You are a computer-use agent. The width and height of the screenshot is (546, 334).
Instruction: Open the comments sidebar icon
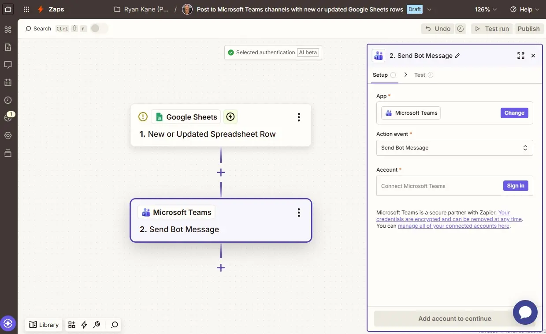8,65
